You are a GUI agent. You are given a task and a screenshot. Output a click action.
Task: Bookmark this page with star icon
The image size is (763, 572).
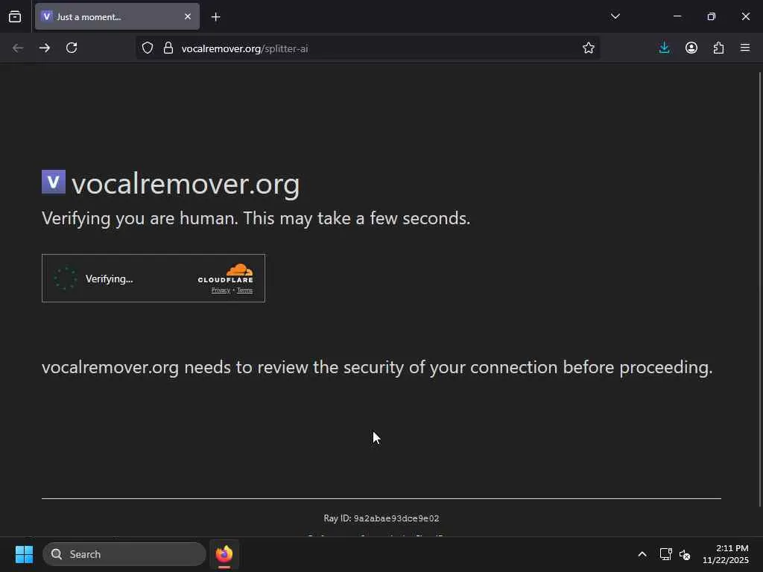pyautogui.click(x=589, y=48)
